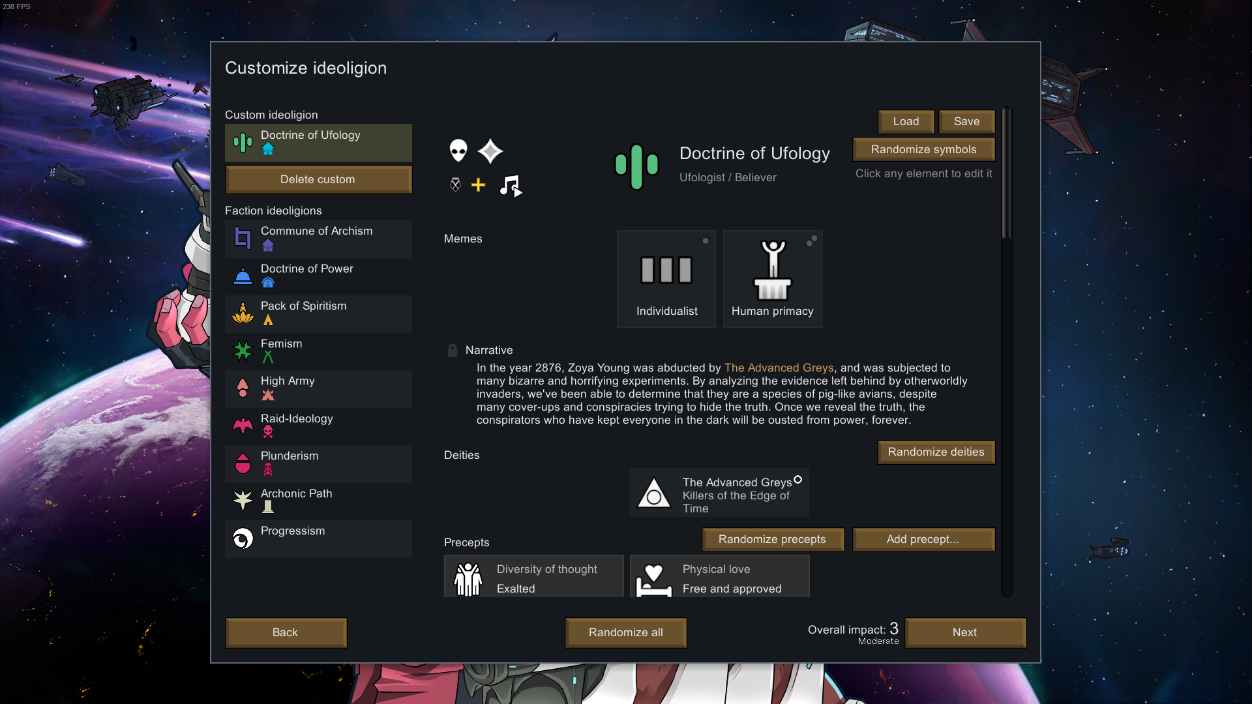The width and height of the screenshot is (1252, 704).
Task: Open the Individualist meme card
Action: 666,278
